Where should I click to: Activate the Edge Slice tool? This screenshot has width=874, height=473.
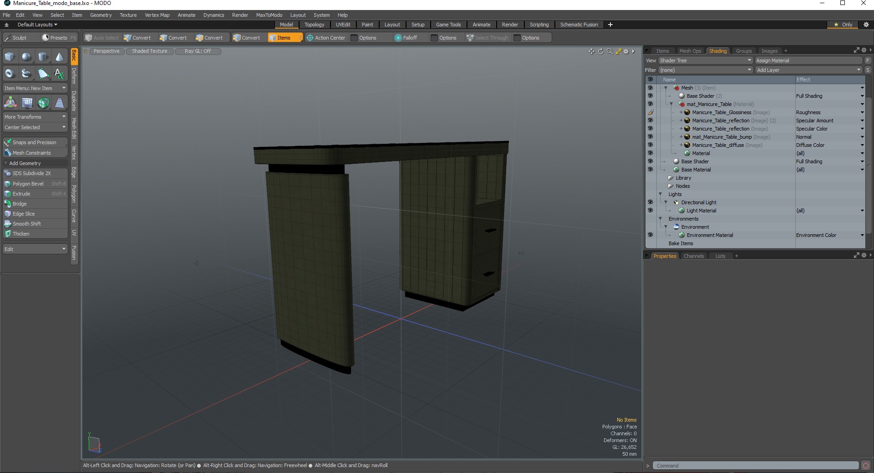[35, 214]
